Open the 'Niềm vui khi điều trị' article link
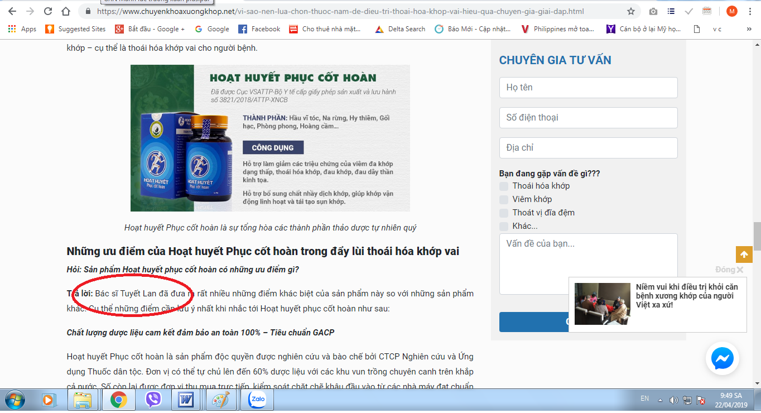 (686, 296)
